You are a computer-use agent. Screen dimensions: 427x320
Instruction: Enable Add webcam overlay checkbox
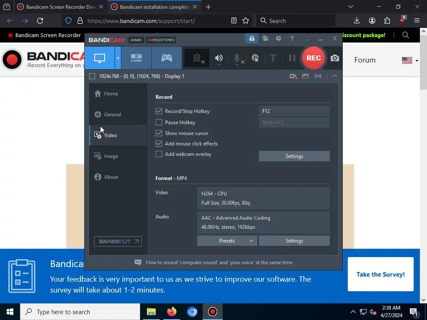point(159,154)
